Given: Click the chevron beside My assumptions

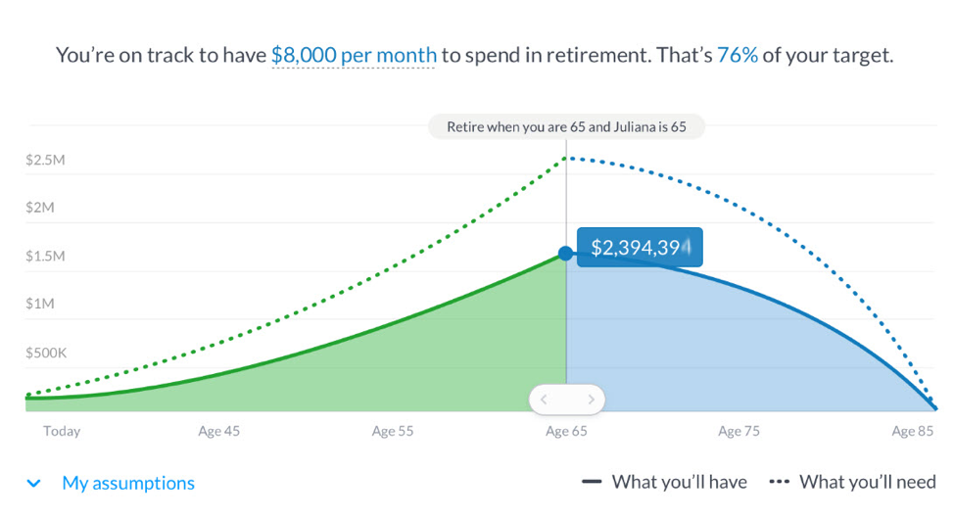Looking at the screenshot, I should (34, 483).
